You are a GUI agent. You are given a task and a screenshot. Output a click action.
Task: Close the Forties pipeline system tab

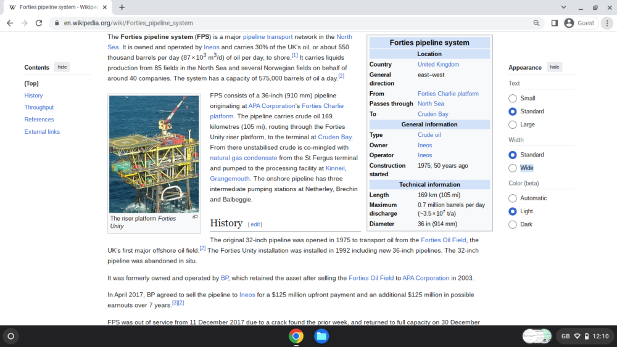pyautogui.click(x=105, y=7)
